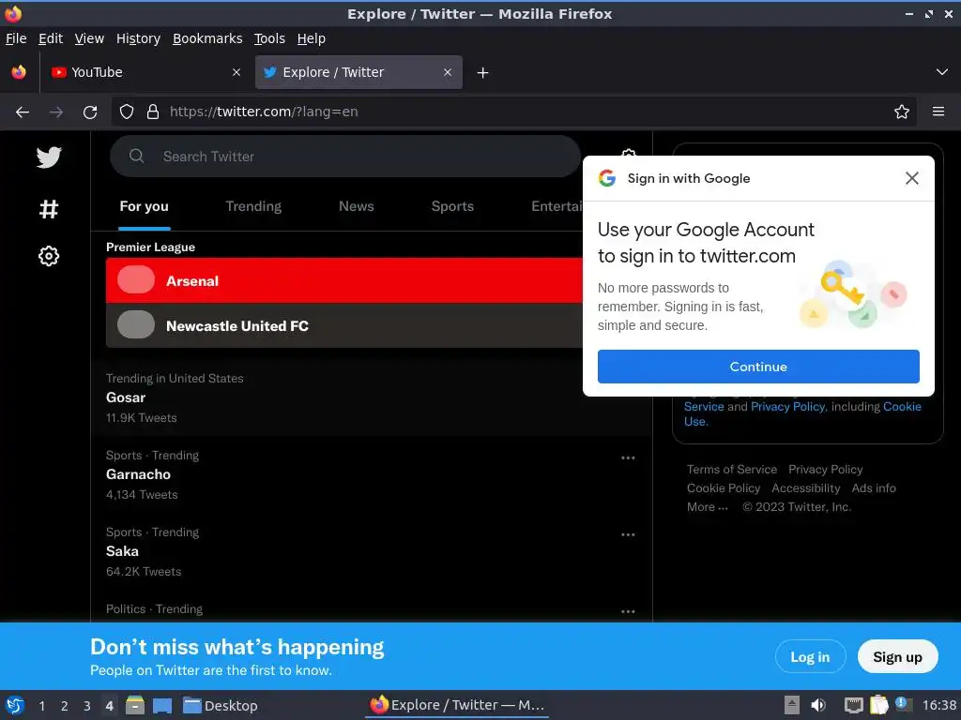The image size is (961, 720).
Task: Click the Explore / Twitter taskbar entry
Action: tap(457, 705)
